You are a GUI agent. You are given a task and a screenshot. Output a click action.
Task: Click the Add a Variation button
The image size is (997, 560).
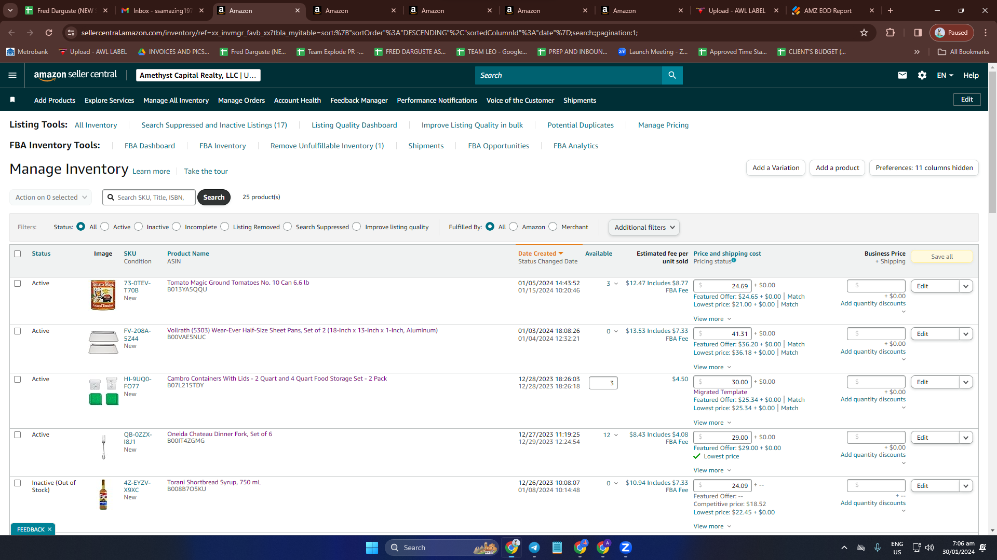776,167
